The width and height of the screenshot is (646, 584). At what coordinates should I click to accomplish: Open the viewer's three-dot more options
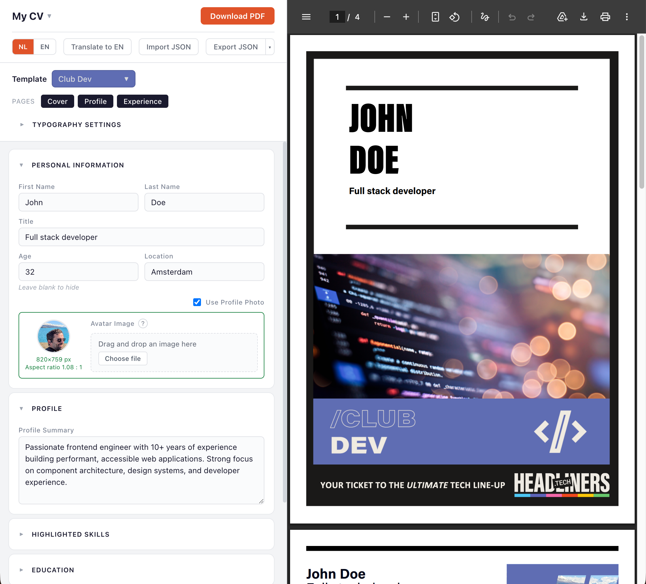point(627,17)
